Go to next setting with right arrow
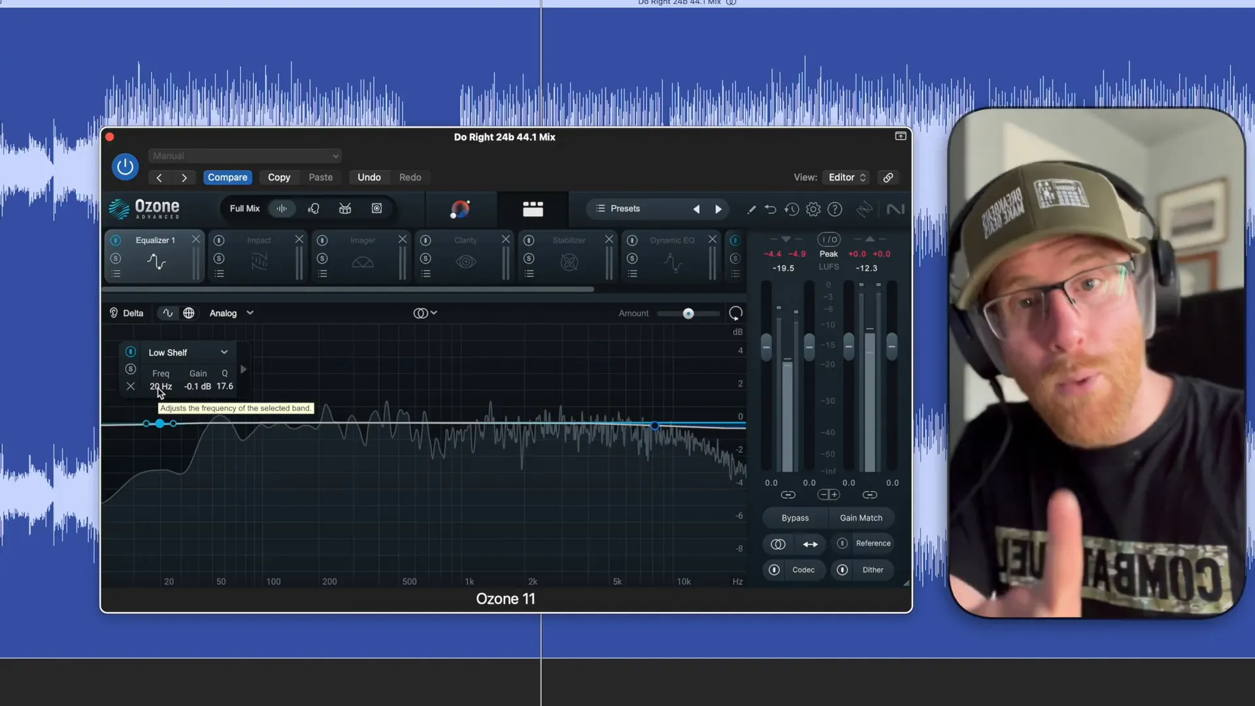This screenshot has height=706, width=1255. coord(184,177)
